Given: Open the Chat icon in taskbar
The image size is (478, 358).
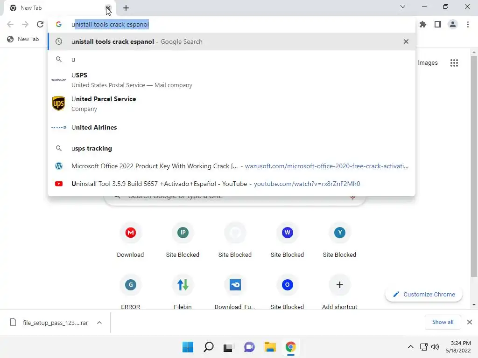Looking at the screenshot, I should pyautogui.click(x=249, y=347).
